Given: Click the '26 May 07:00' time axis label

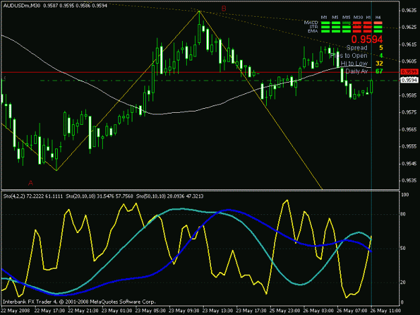Looking at the screenshot, I should click(x=352, y=311).
